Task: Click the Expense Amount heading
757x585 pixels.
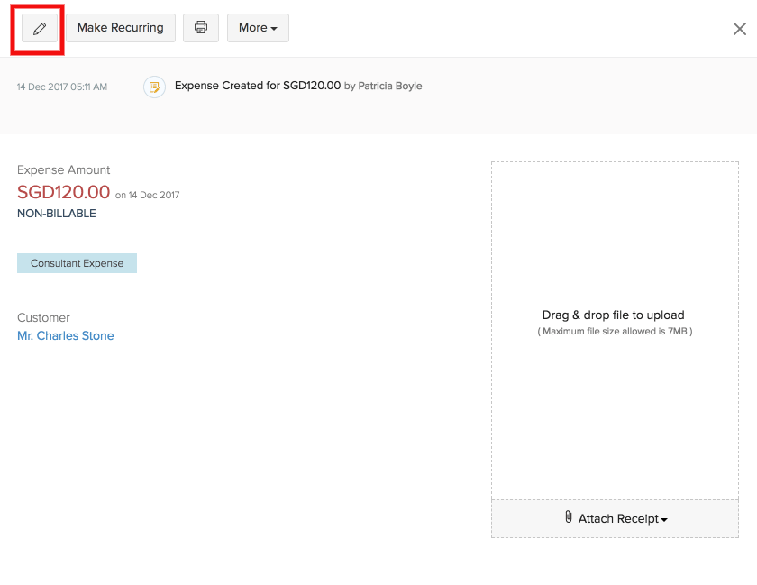Action: 63,169
